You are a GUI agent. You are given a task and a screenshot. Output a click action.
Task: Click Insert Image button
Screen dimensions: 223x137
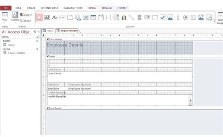(220, 18)
